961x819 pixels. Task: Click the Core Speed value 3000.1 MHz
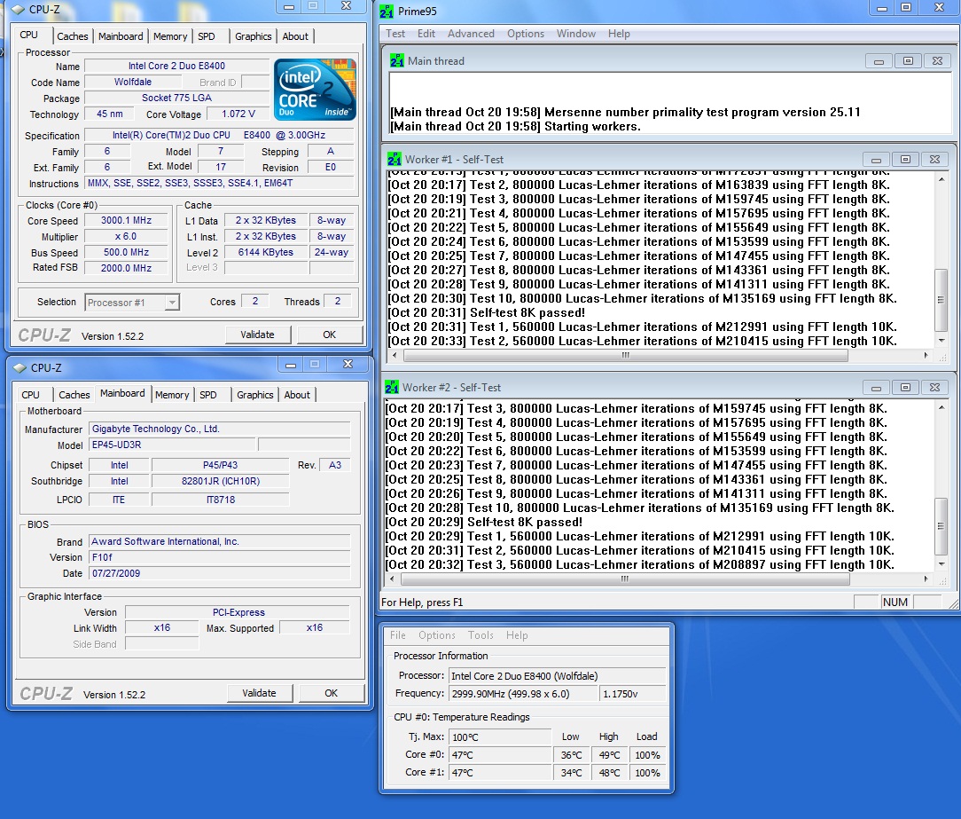(x=126, y=220)
